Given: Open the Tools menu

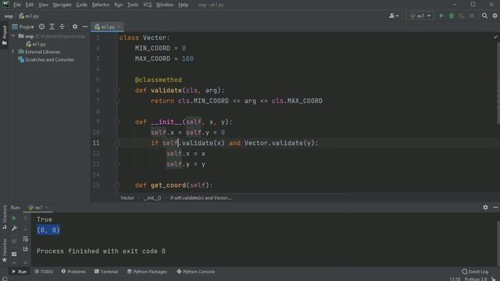Looking at the screenshot, I should (x=133, y=5).
